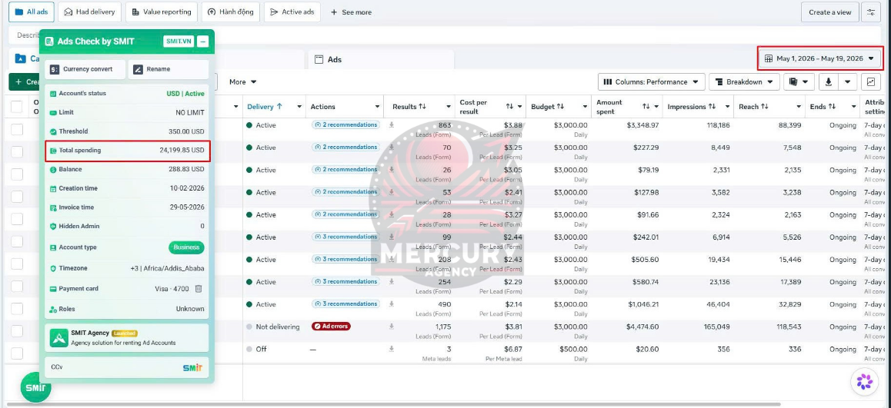
Task: Check the first campaign row checkbox
Action: click(17, 129)
